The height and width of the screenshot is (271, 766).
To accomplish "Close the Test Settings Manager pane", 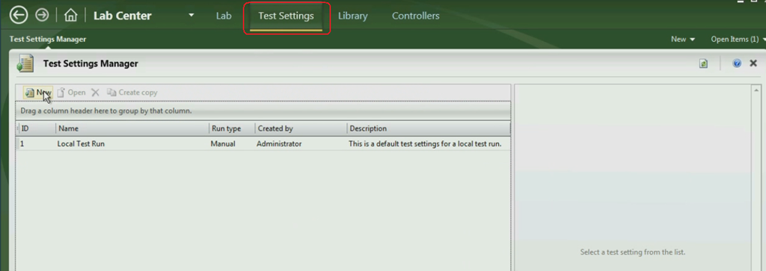I will pyautogui.click(x=753, y=63).
